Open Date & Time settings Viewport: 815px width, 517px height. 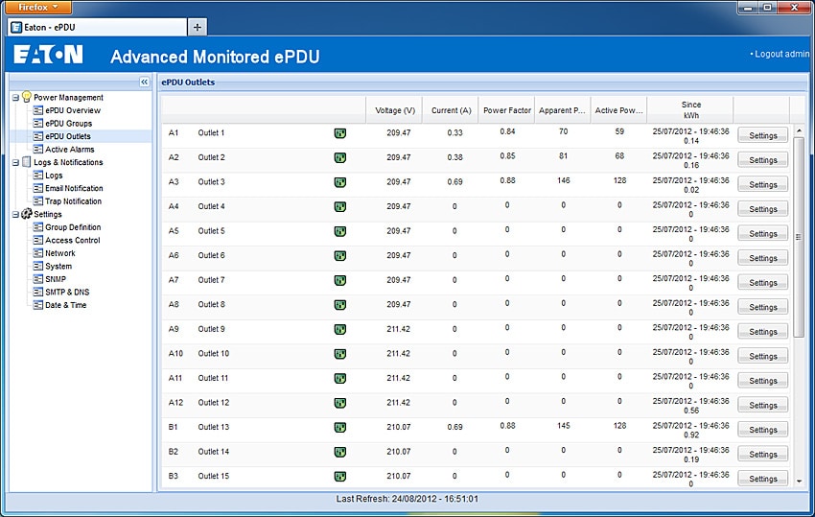click(65, 305)
